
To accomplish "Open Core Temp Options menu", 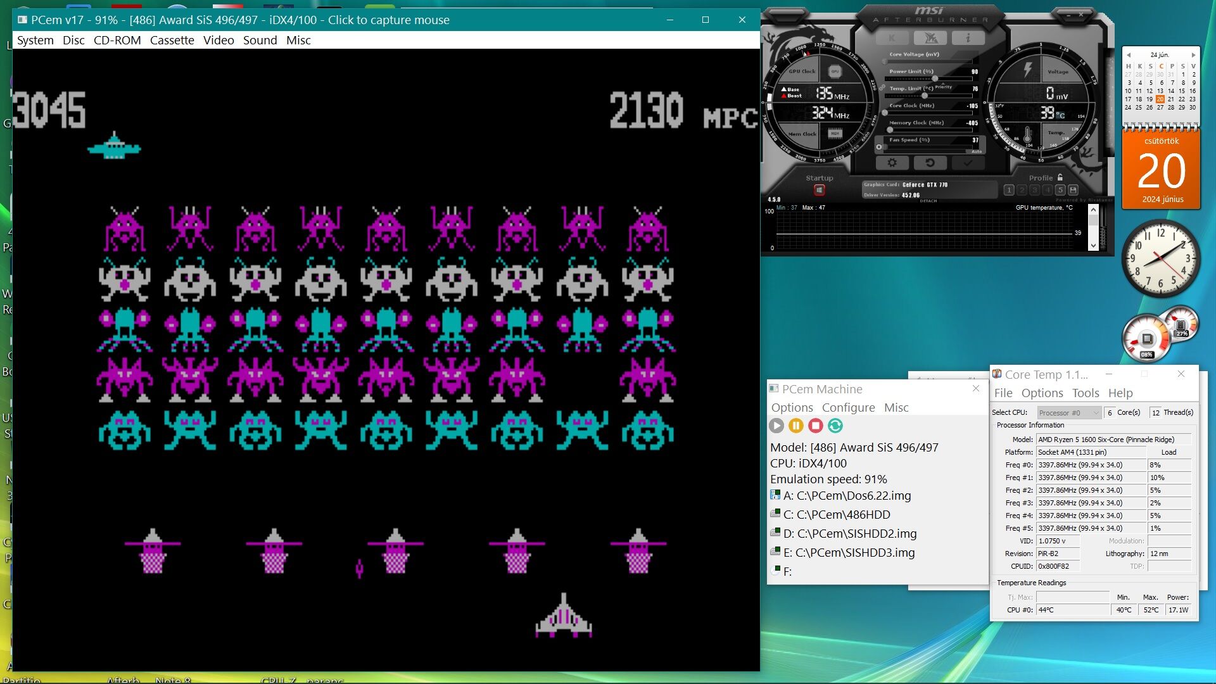I will [1042, 393].
